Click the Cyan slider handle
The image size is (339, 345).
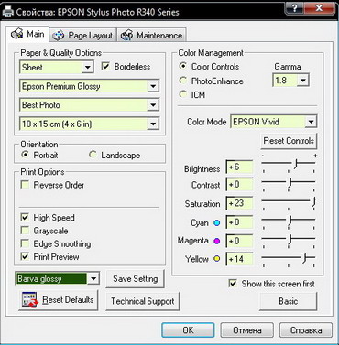(x=290, y=221)
